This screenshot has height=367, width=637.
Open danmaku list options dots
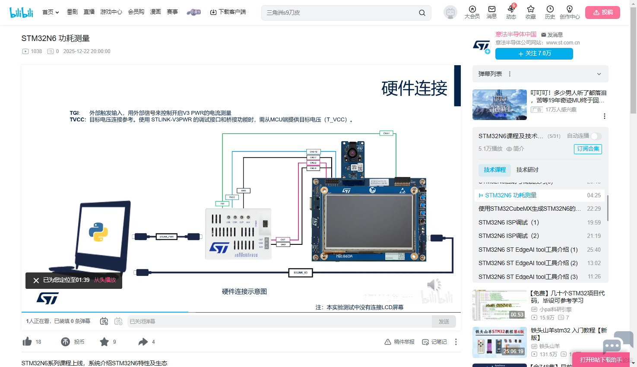pyautogui.click(x=510, y=74)
